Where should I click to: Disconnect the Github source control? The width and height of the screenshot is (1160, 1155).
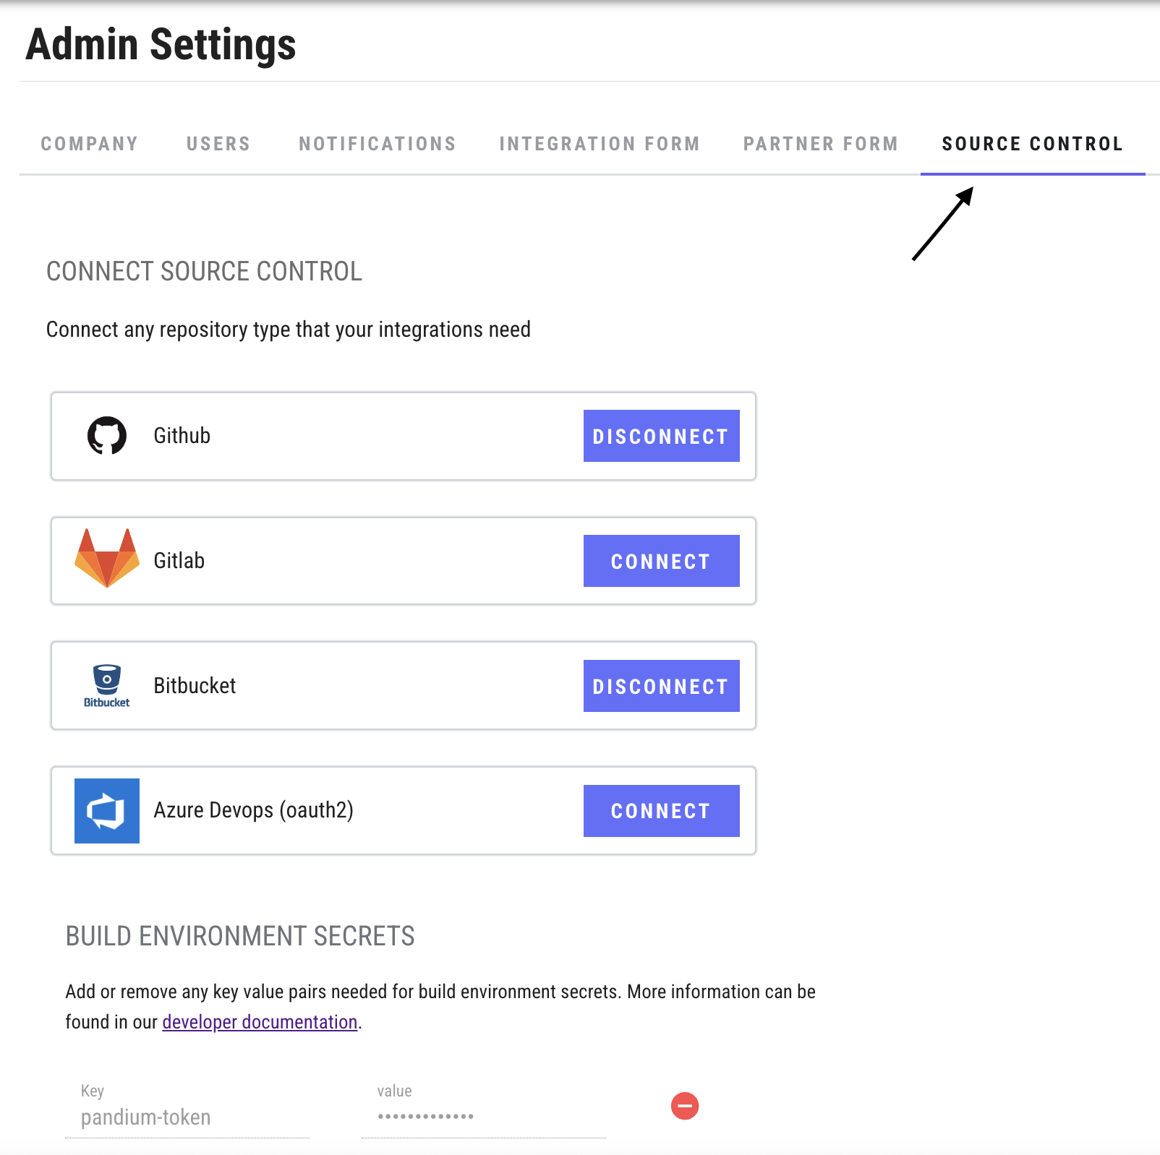pyautogui.click(x=661, y=436)
